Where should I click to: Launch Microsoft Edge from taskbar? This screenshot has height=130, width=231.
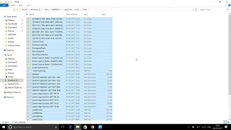(x=70, y=127)
